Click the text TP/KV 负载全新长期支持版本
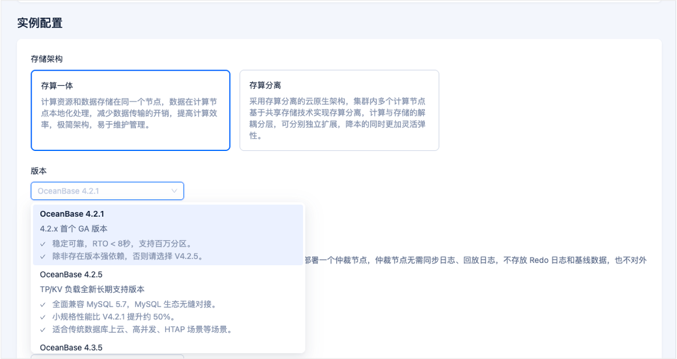The height and width of the screenshot is (359, 677). [x=92, y=289]
